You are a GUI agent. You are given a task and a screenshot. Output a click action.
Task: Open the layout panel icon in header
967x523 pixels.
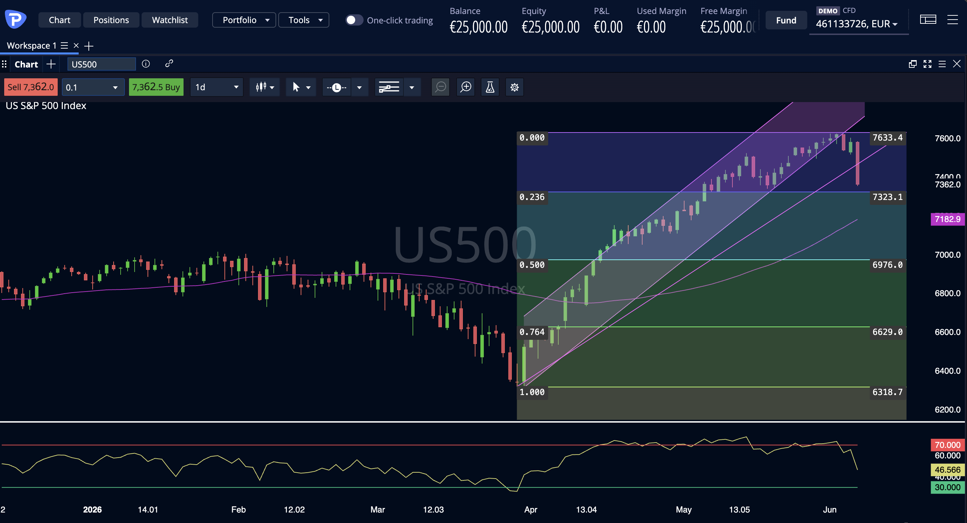coord(928,20)
